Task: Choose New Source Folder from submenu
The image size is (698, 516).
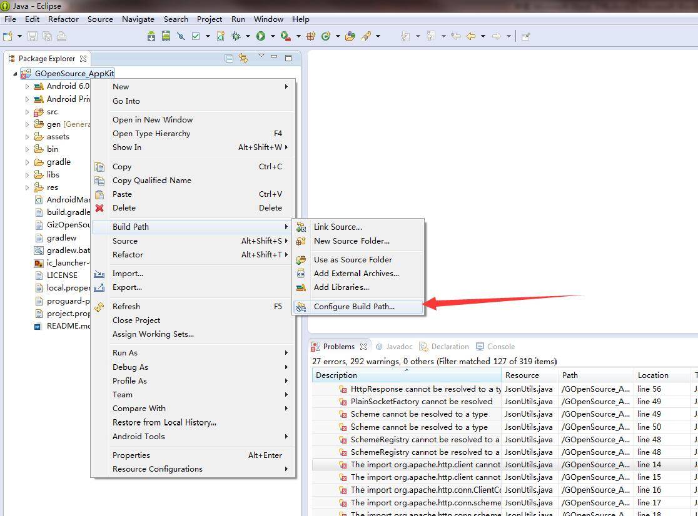Action: coord(358,241)
